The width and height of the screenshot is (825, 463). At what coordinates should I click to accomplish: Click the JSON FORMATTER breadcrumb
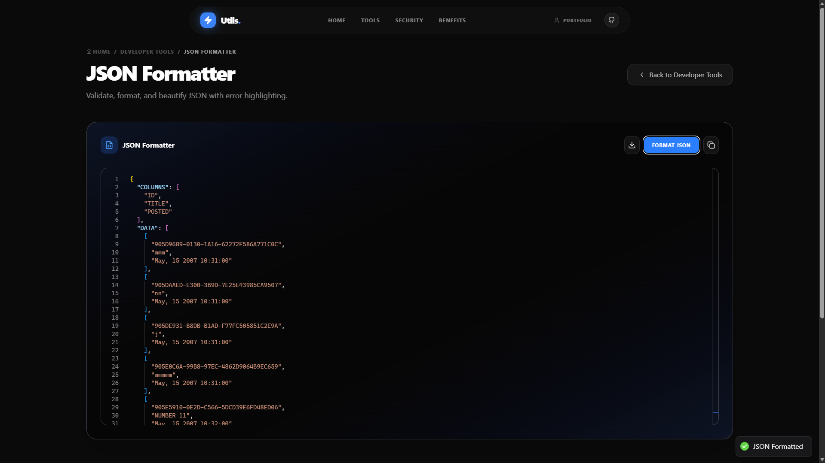coord(210,51)
